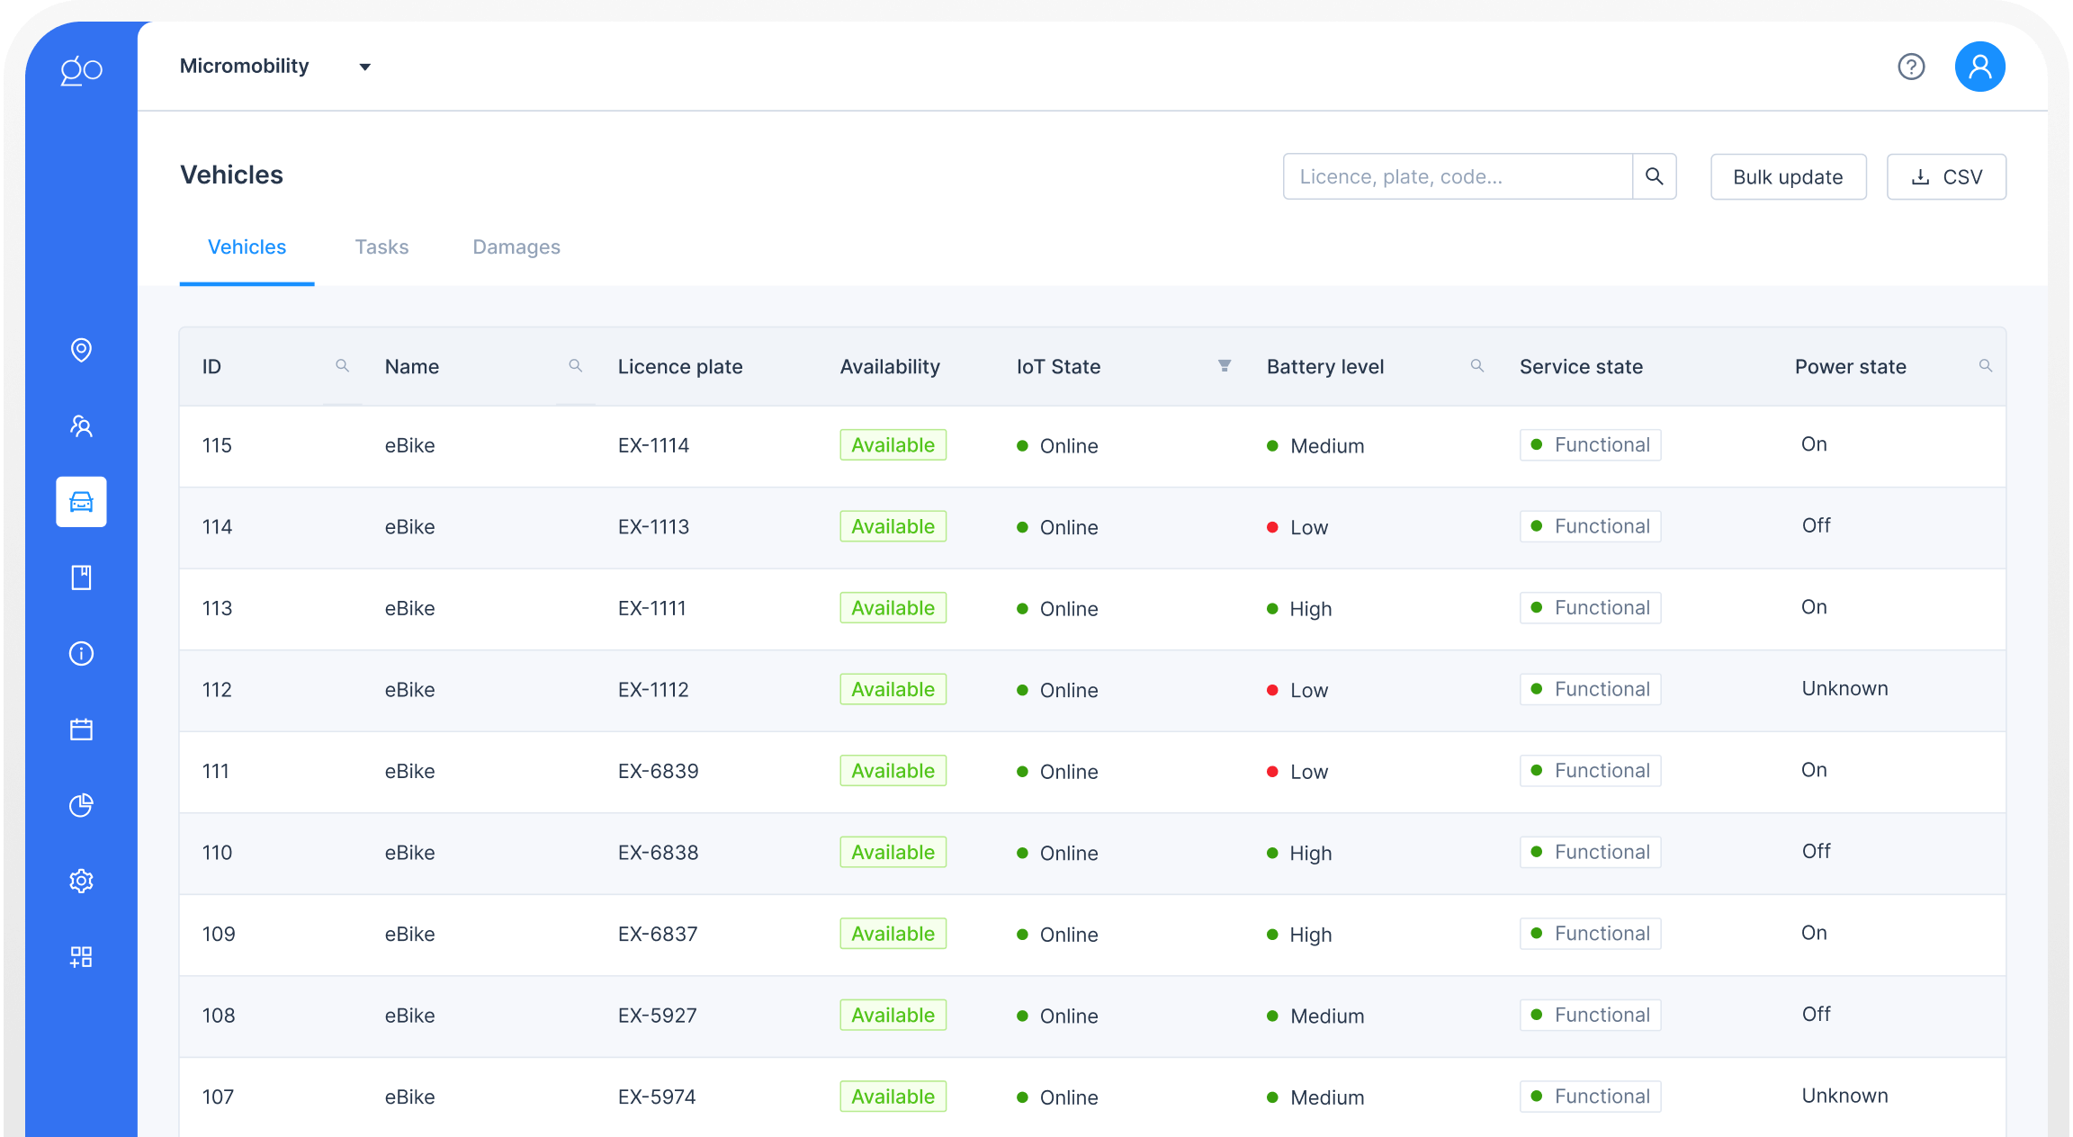The width and height of the screenshot is (2073, 1137).
Task: Switch to the Tasks tab
Action: [x=381, y=247]
